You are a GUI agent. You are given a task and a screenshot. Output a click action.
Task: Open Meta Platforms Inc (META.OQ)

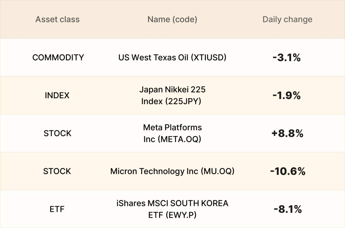172,133
